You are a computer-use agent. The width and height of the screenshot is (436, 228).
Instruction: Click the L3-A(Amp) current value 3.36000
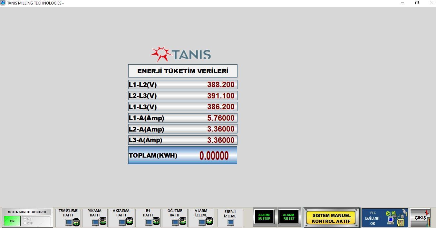click(x=221, y=140)
